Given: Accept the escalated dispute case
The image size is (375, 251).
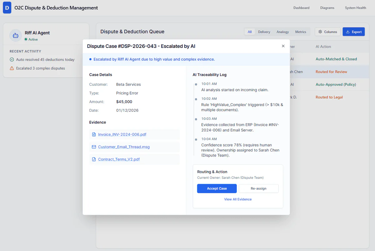Looking at the screenshot, I should (x=217, y=188).
